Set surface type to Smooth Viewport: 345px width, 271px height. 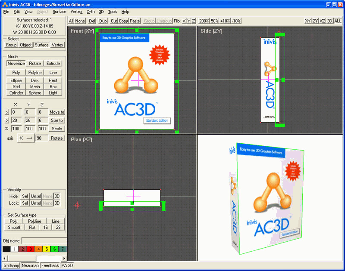coord(15,227)
